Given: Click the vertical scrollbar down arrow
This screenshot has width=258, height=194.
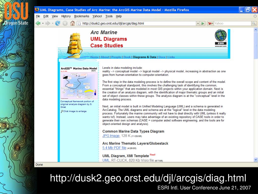Looking at the screenshot, I should point(255,160).
